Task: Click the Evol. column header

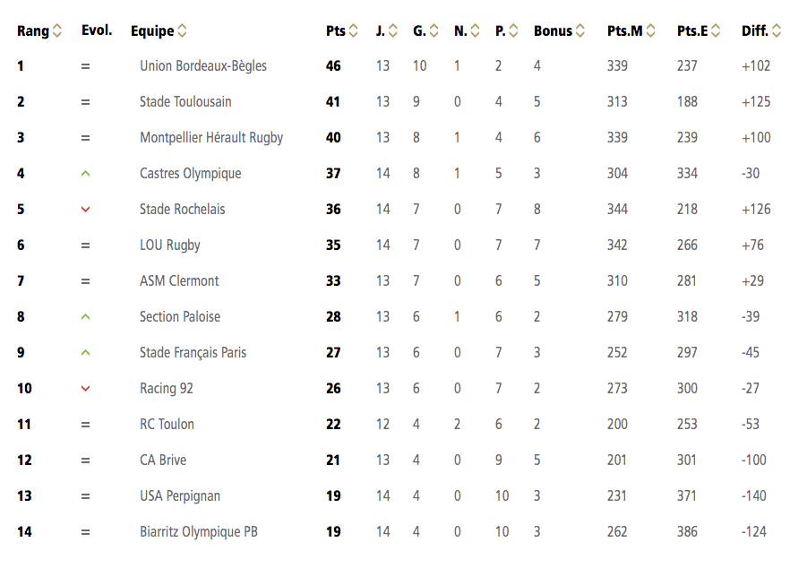Action: 97,30
